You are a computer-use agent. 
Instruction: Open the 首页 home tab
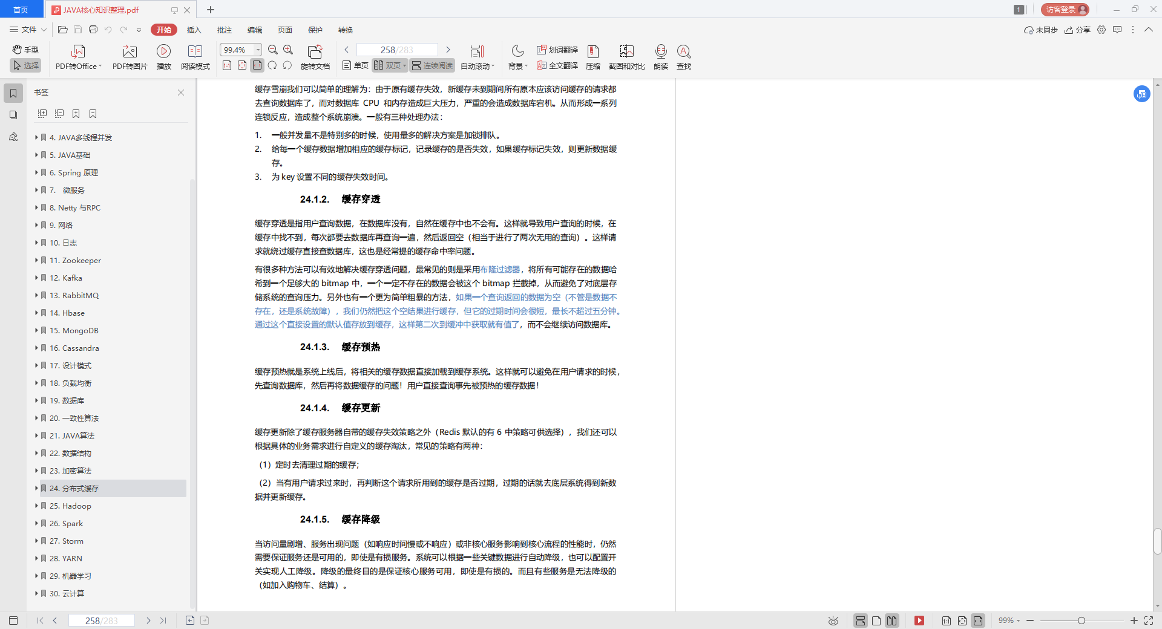point(21,9)
